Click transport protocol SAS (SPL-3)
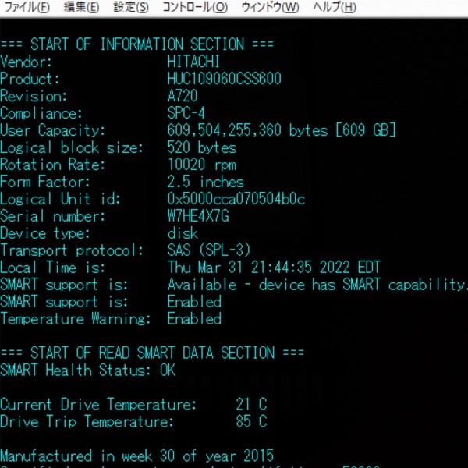 point(208,250)
